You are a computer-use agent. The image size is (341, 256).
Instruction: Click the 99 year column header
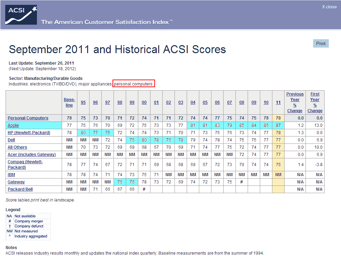tap(132, 102)
